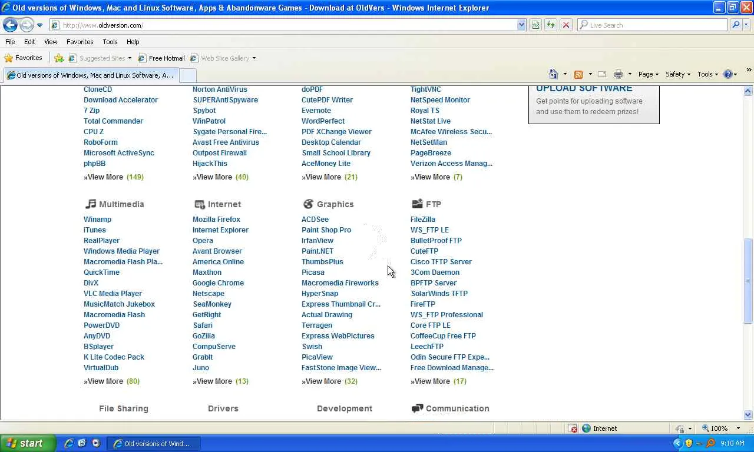Expand the command bar overflow chevron
The height and width of the screenshot is (452, 754).
(749, 70)
